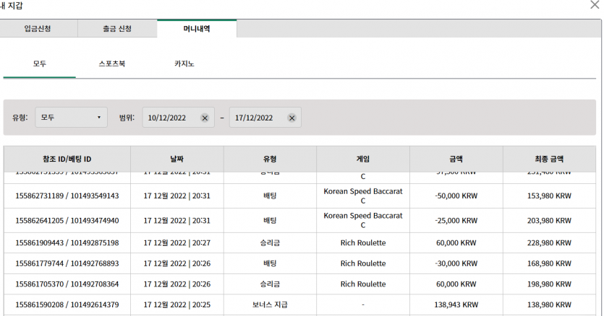Image resolution: width=604 pixels, height=316 pixels.
Task: Clear the end date 17/12/2022
Action: point(292,118)
